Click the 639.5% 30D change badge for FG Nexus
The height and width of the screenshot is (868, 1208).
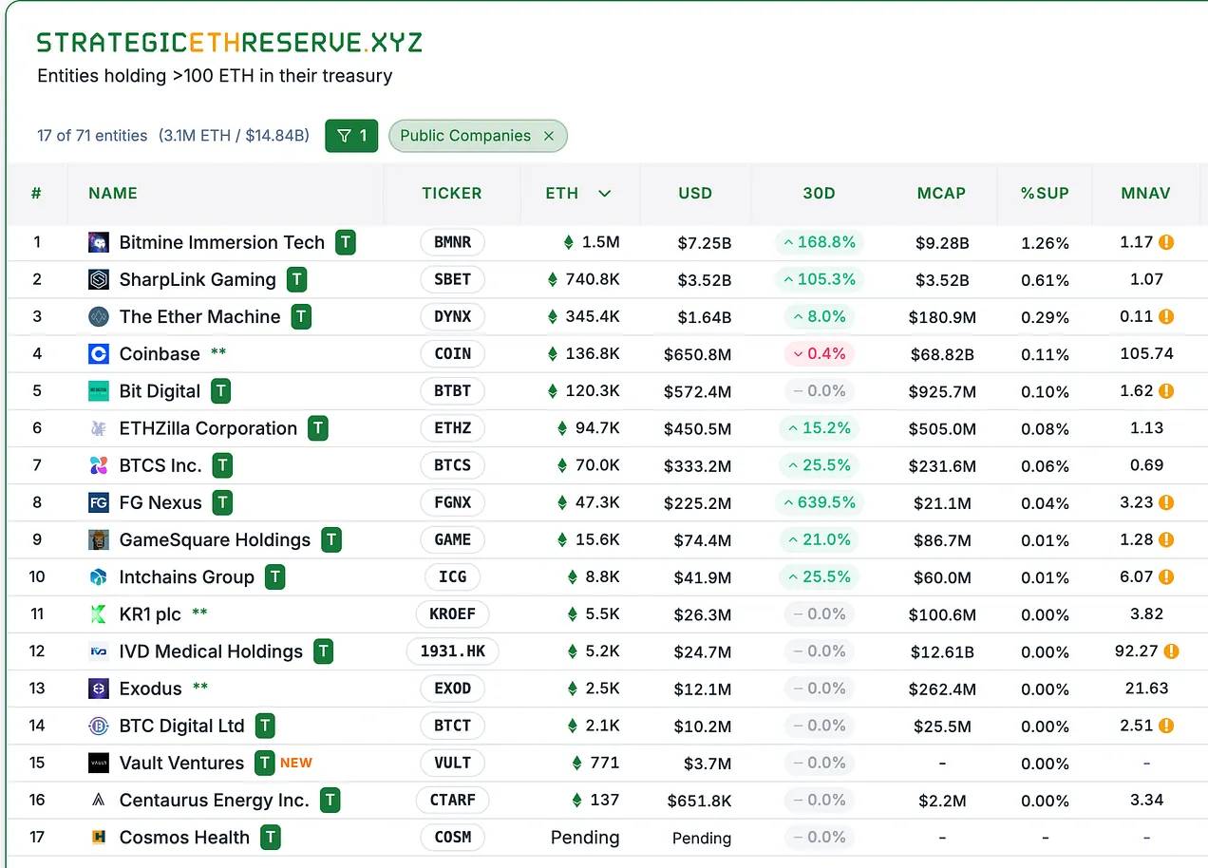[819, 503]
